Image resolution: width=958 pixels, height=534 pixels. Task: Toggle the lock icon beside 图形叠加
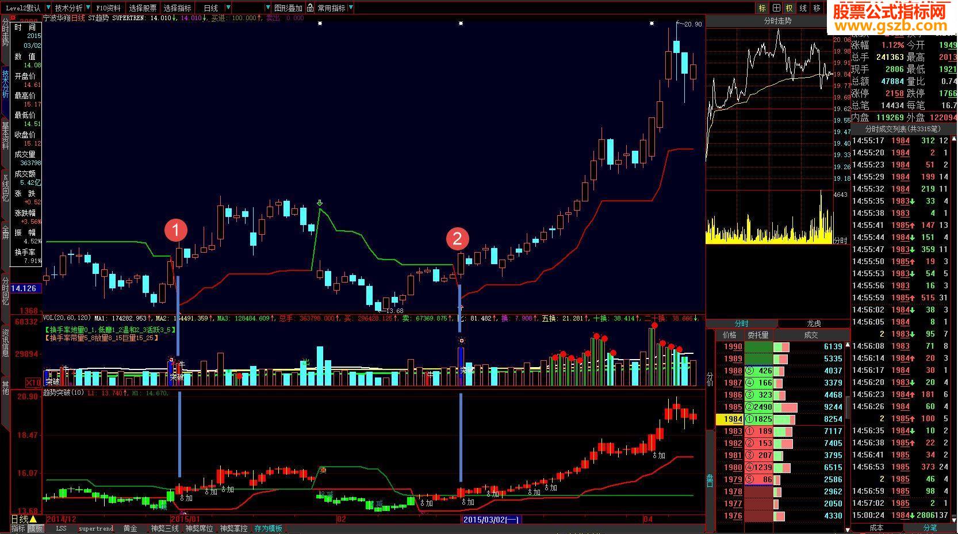click(x=311, y=8)
